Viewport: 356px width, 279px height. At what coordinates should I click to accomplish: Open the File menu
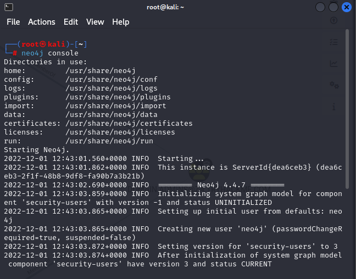coord(13,22)
